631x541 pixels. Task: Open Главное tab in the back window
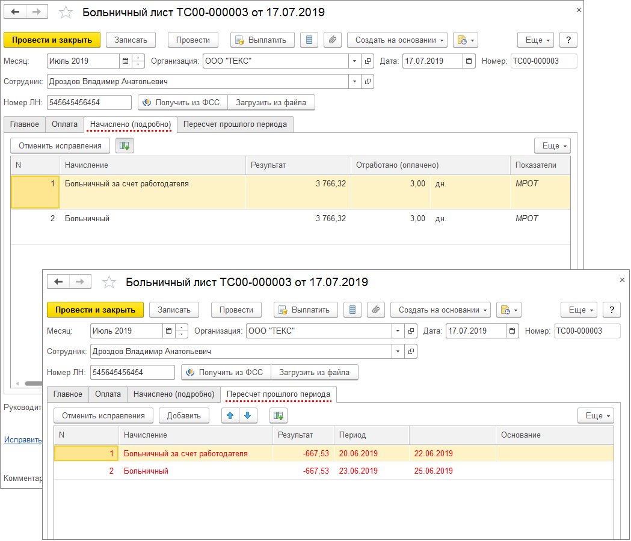pyautogui.click(x=24, y=124)
